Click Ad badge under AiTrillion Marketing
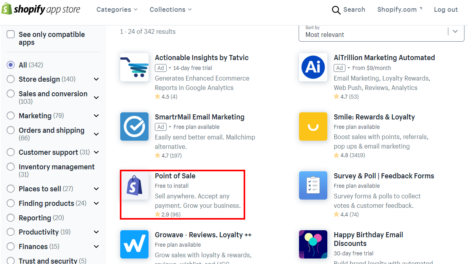The width and height of the screenshot is (468, 264). (x=340, y=68)
